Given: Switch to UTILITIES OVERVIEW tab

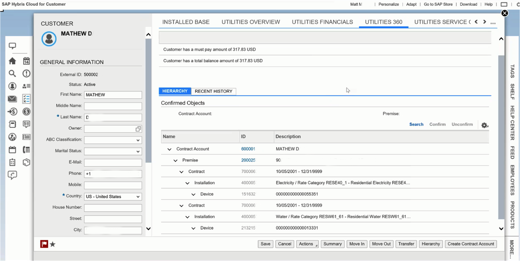Looking at the screenshot, I should (251, 22).
